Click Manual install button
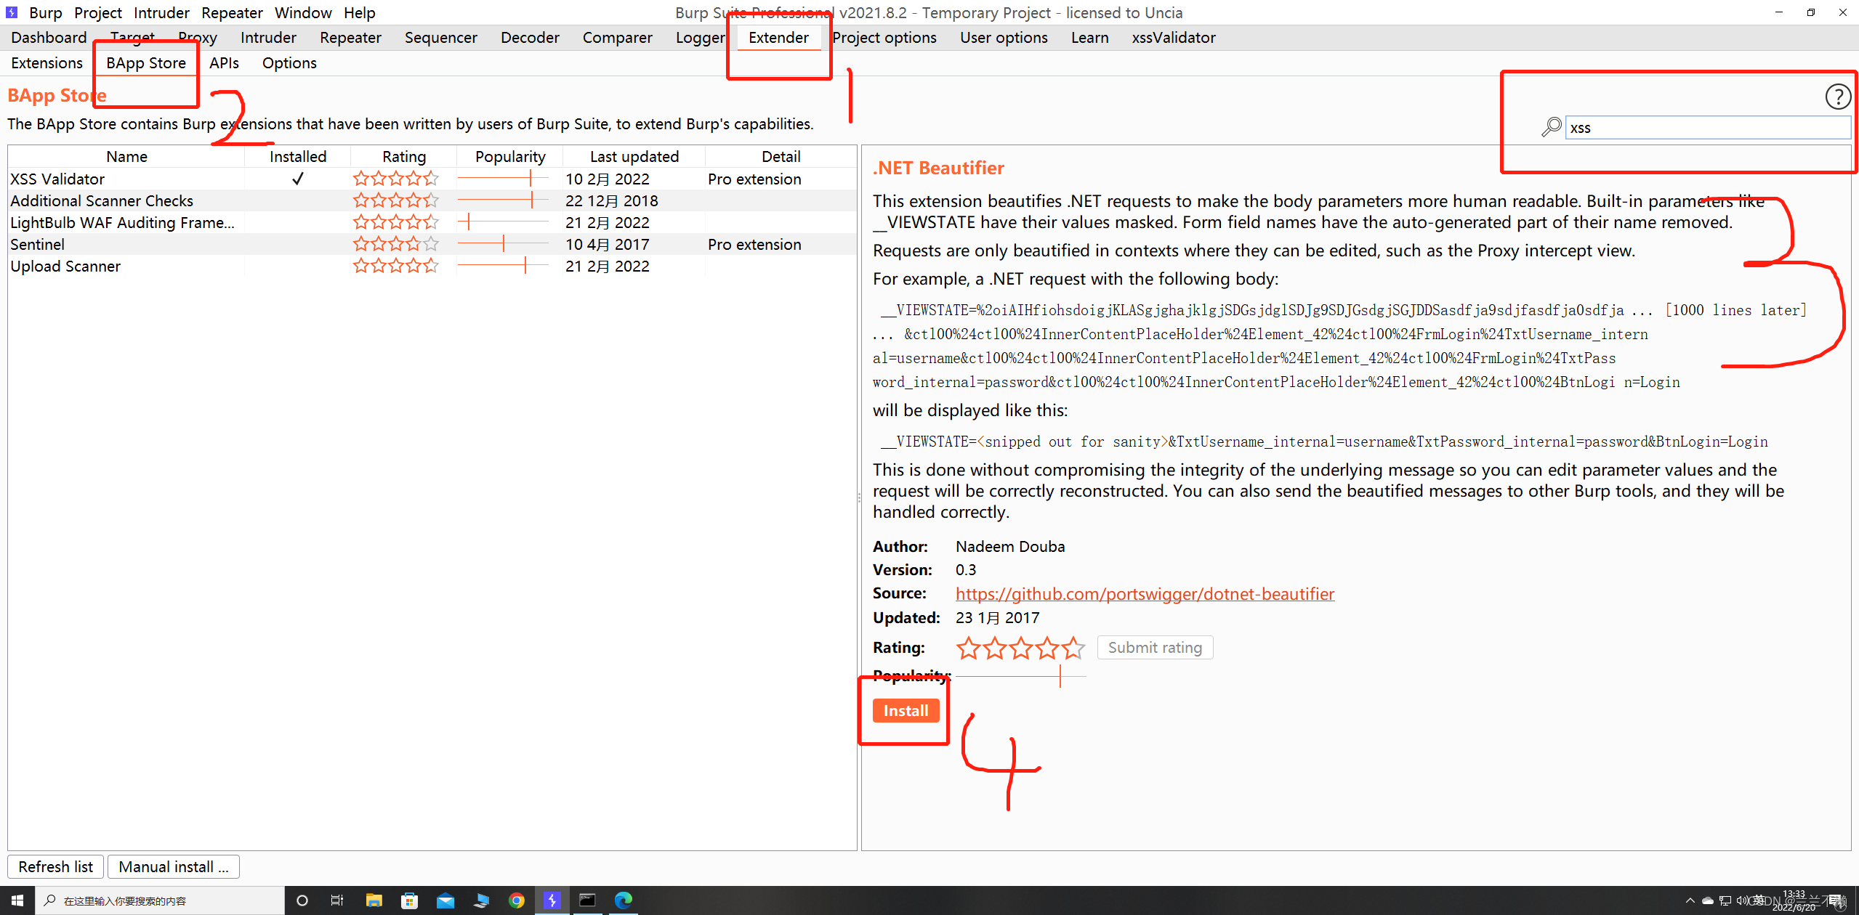Viewport: 1859px width, 915px height. coord(173,866)
